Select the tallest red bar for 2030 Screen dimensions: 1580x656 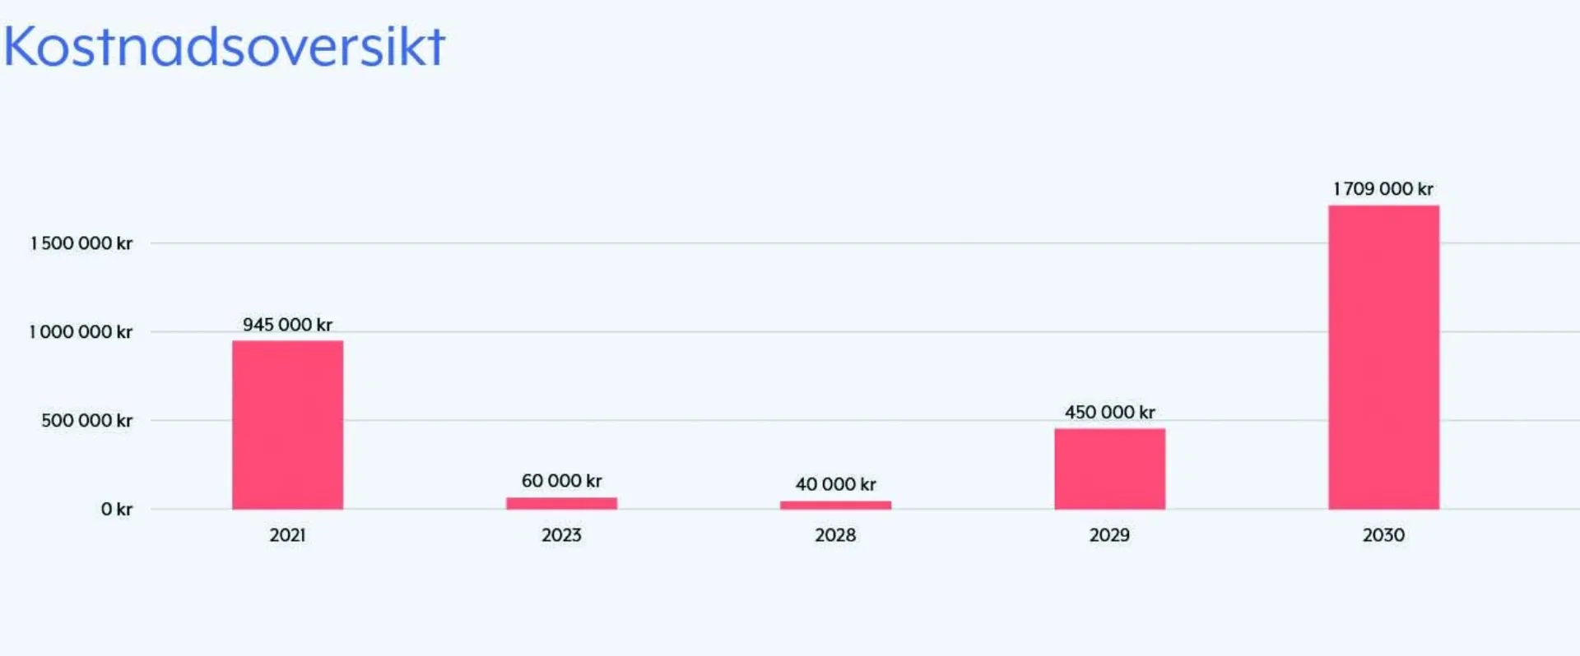(x=1383, y=358)
